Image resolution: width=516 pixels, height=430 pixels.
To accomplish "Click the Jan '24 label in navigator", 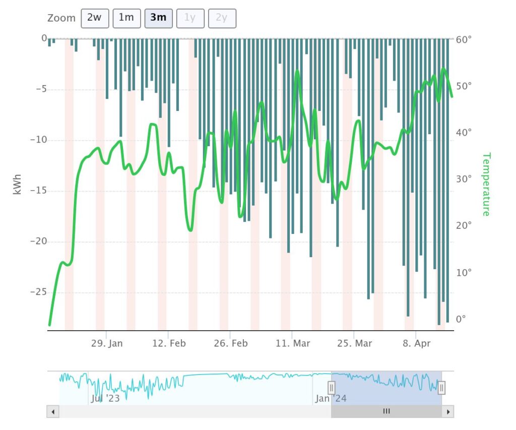I will click(330, 399).
